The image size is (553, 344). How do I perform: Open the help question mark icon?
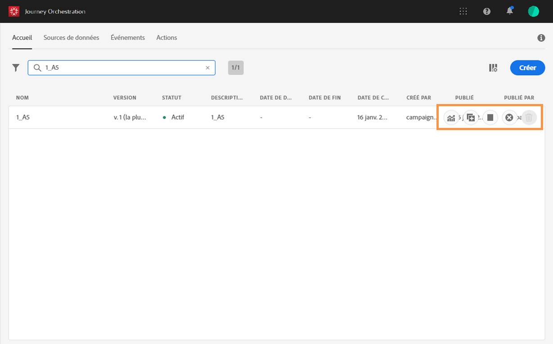click(x=487, y=12)
